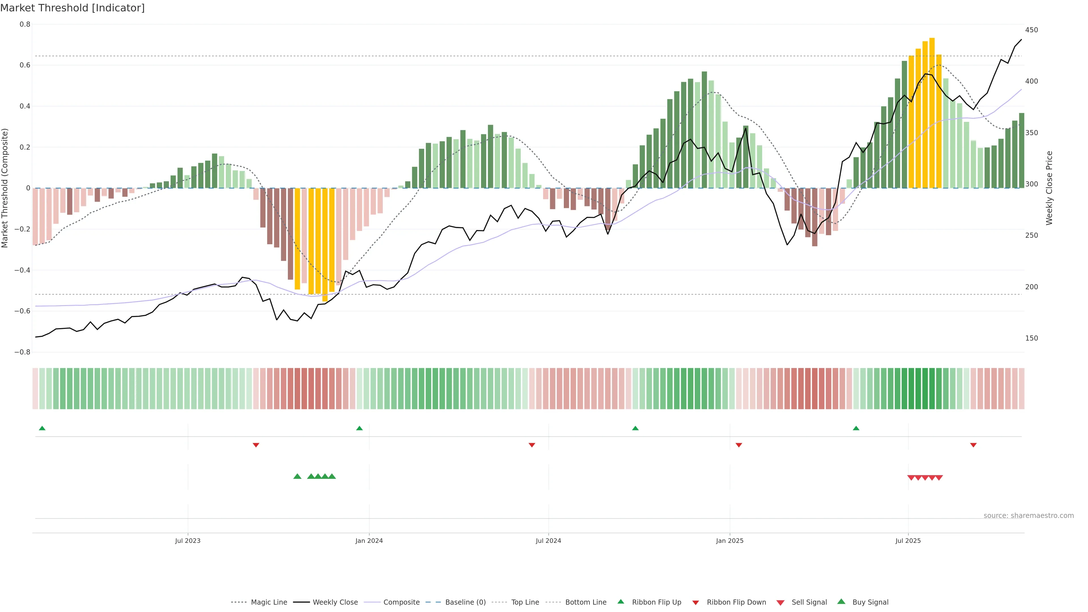Click the Jan 2024 x-axis label

click(x=369, y=541)
